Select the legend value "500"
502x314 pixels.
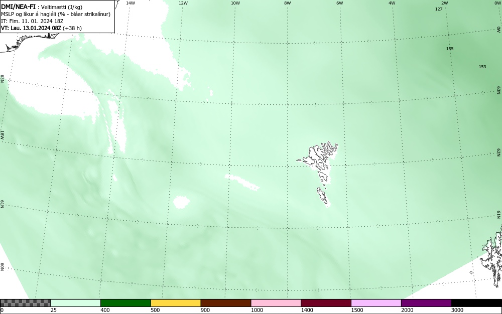[x=155, y=310]
